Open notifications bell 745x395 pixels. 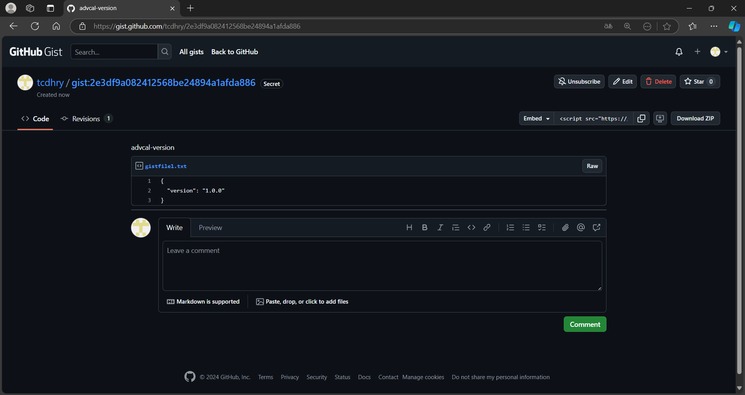click(679, 52)
